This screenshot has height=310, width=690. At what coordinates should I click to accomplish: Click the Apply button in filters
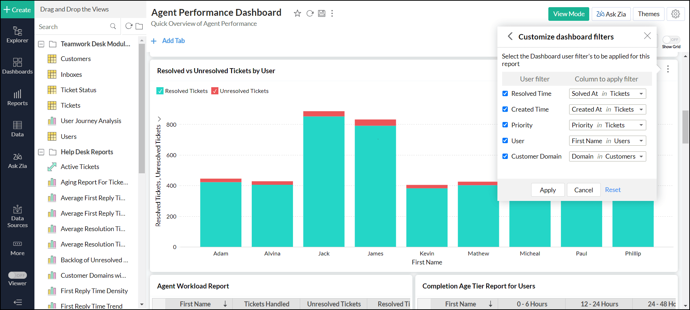click(x=548, y=190)
